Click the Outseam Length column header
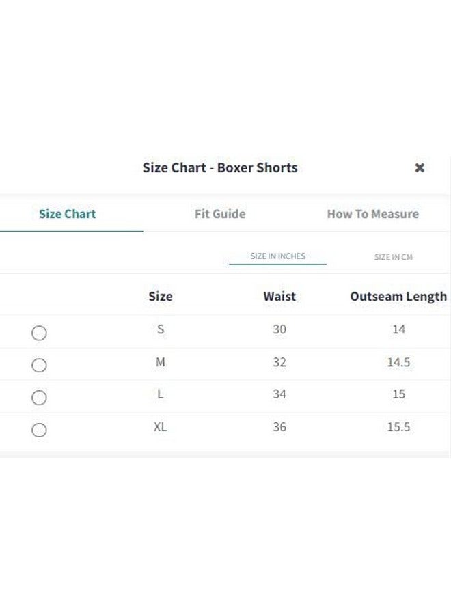451x615 pixels. [x=398, y=297]
